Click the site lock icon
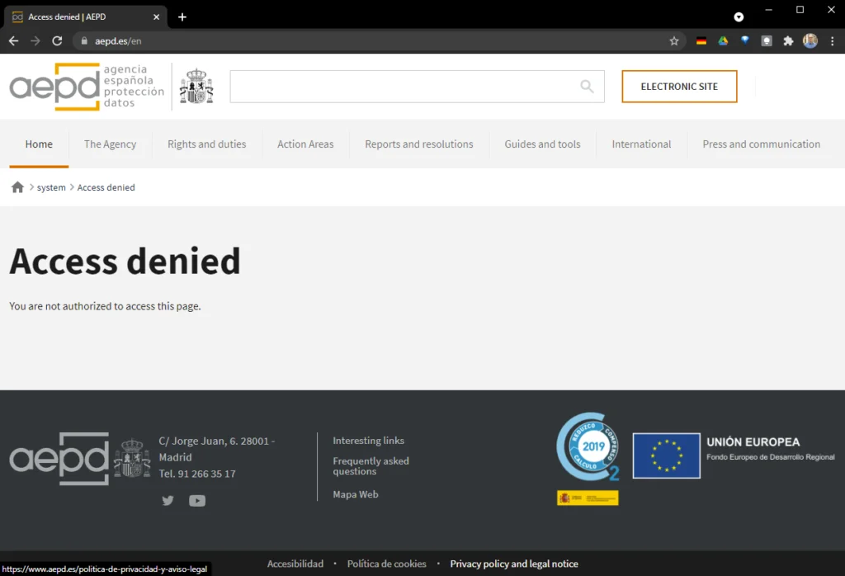 tap(84, 41)
